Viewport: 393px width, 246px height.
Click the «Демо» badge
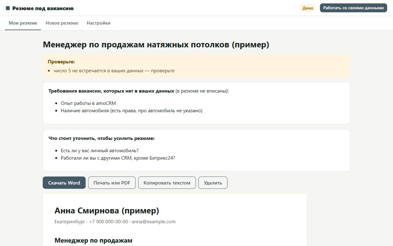point(308,8)
